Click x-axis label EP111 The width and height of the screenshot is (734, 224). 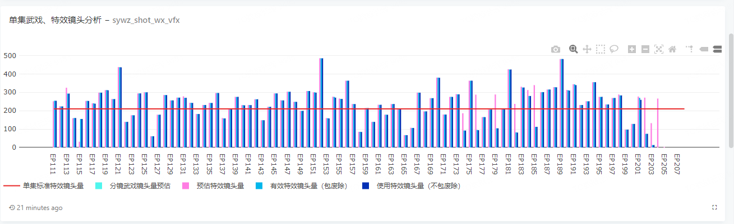coord(53,164)
